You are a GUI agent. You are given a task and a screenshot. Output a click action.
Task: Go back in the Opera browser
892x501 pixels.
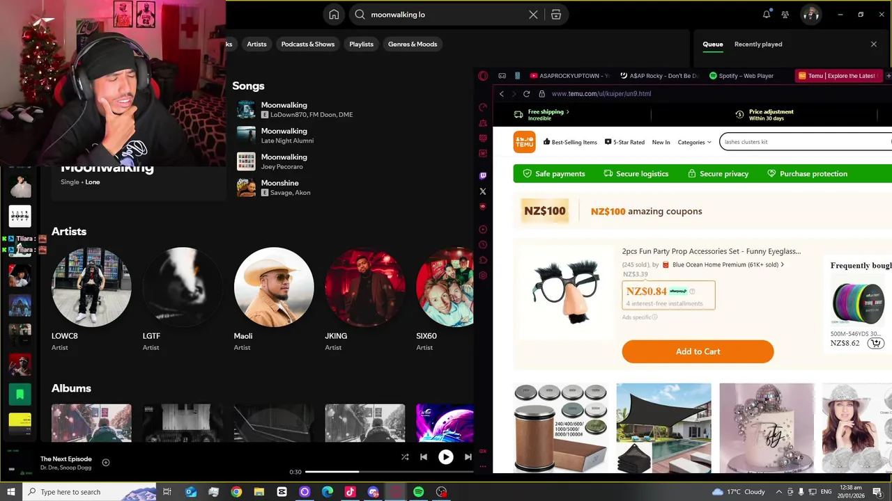click(501, 93)
